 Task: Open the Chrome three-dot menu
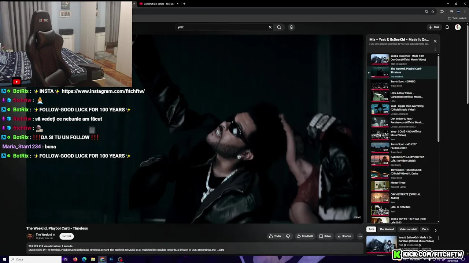[x=465, y=11]
